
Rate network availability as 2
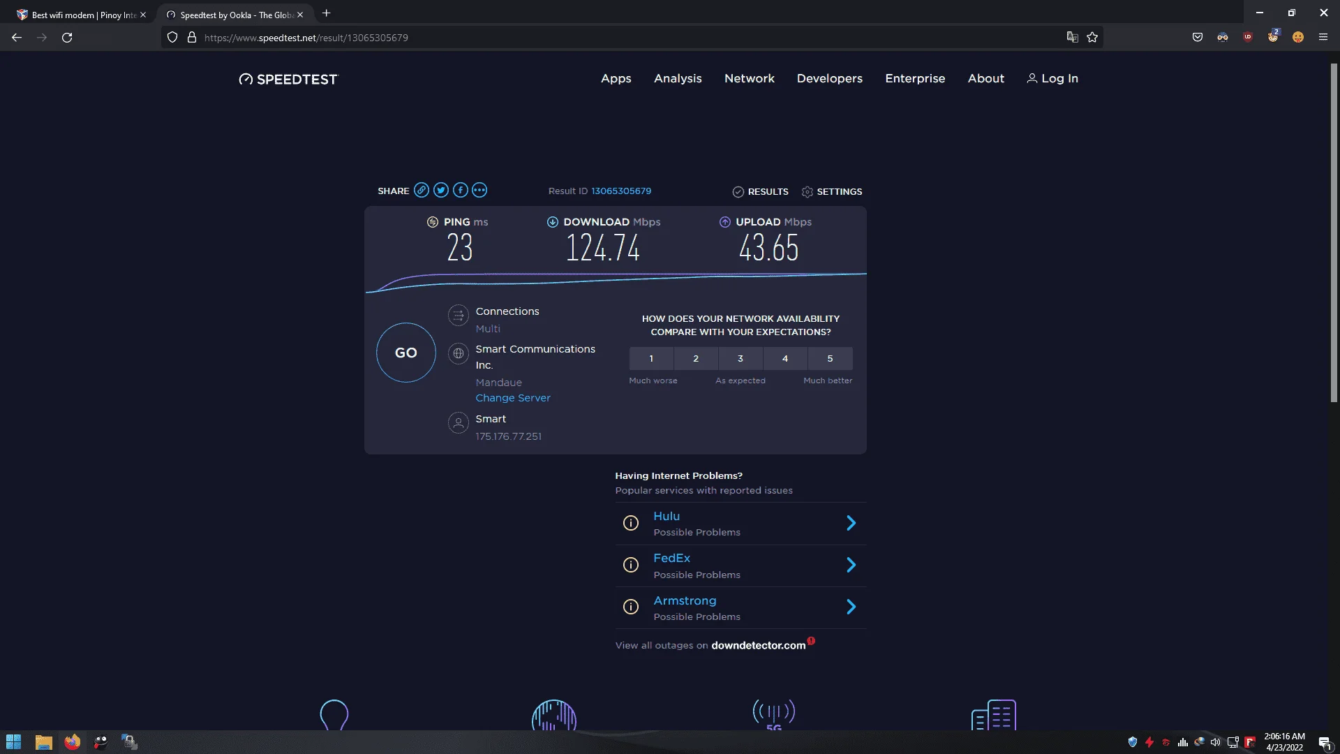tap(696, 359)
